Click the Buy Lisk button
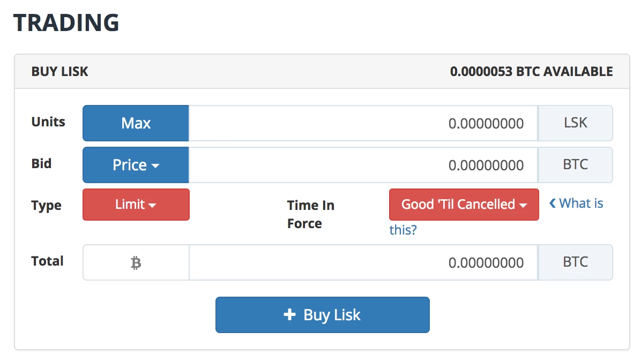This screenshot has width=641, height=362. [322, 315]
